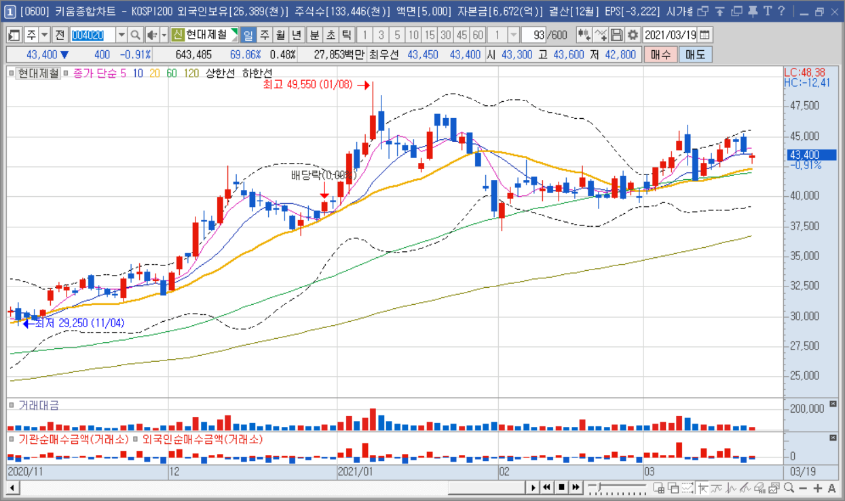Click the A font size icon
Image resolution: width=845 pixels, height=501 pixels.
pos(832,487)
